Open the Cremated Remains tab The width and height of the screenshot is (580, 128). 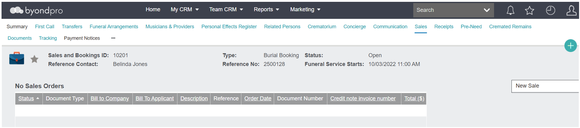pos(510,26)
